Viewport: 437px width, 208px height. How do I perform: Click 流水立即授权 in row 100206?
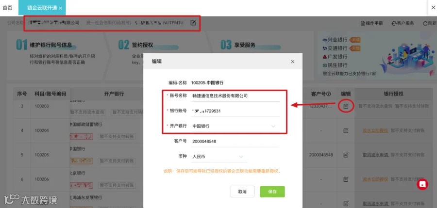pyautogui.click(x=375, y=179)
